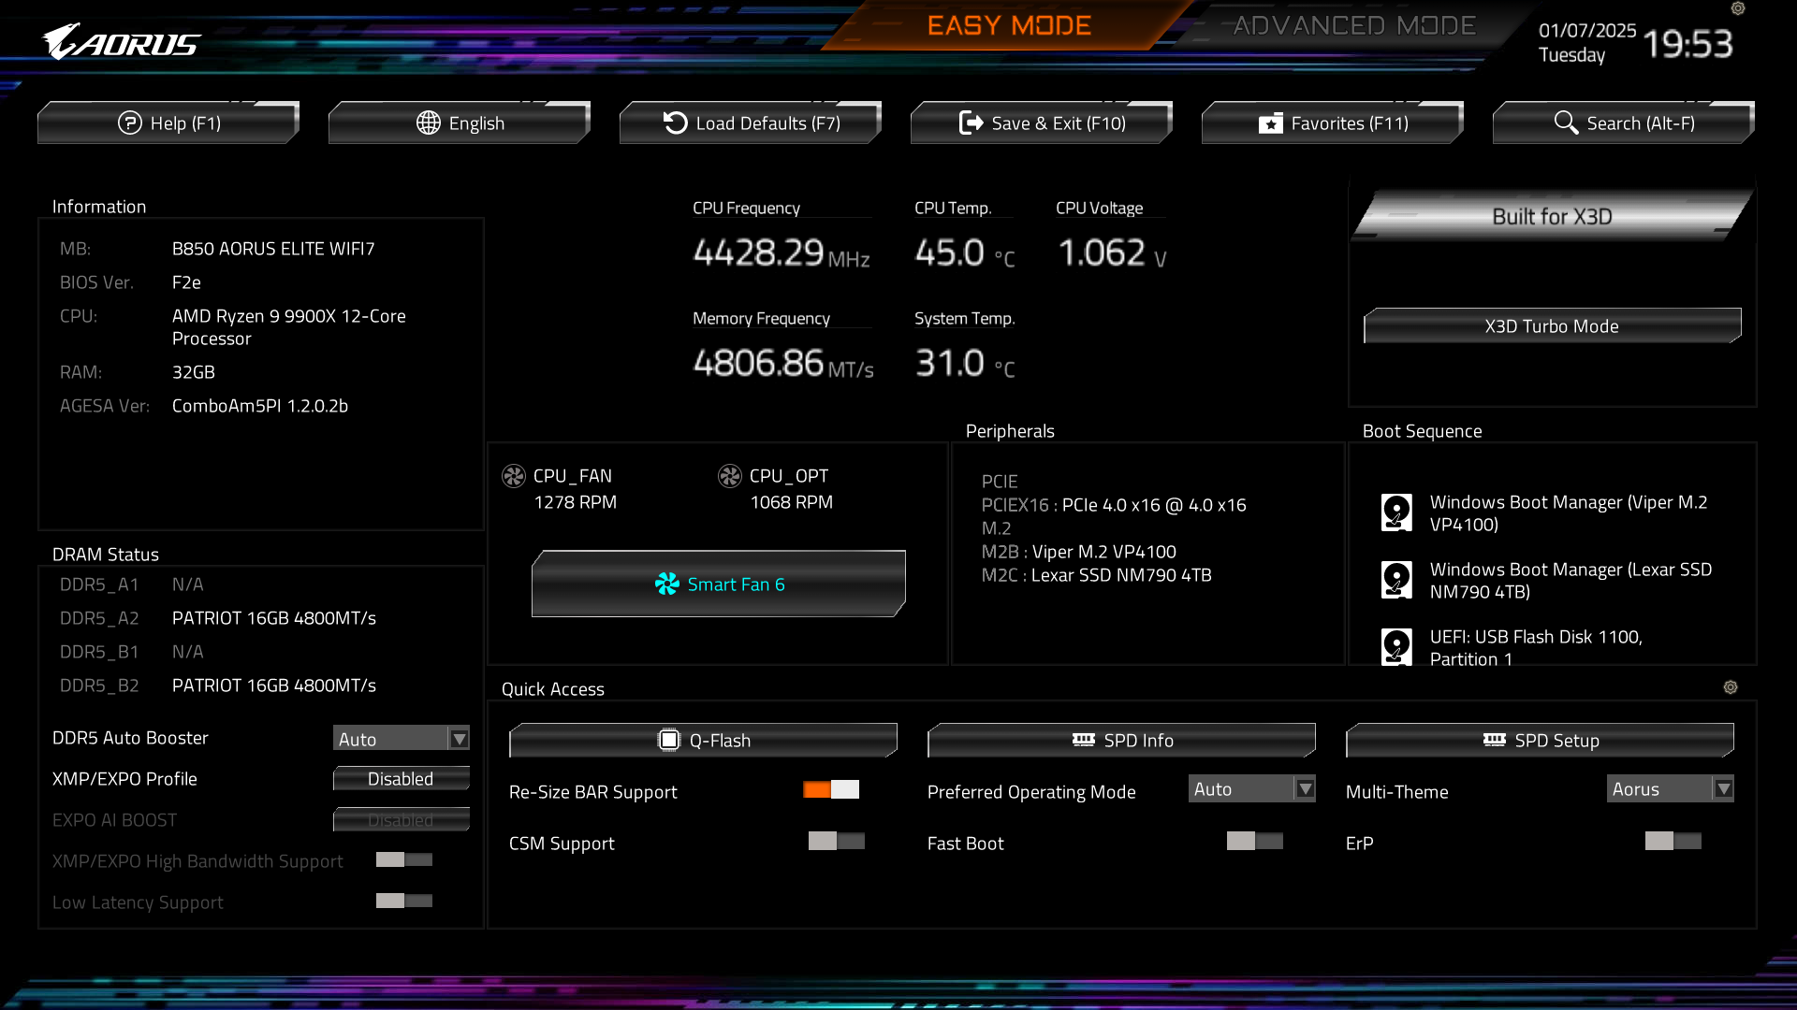
Task: Click DDR5_B2 PATRIOT 16GB 4800MT/s row
Action: (x=218, y=685)
